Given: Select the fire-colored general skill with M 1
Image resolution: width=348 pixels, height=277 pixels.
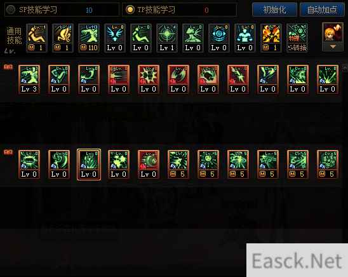Looking at the screenshot, I should pyautogui.click(x=271, y=38).
